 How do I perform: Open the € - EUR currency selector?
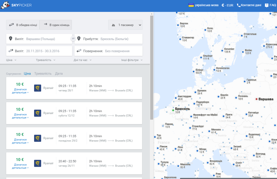227,5
